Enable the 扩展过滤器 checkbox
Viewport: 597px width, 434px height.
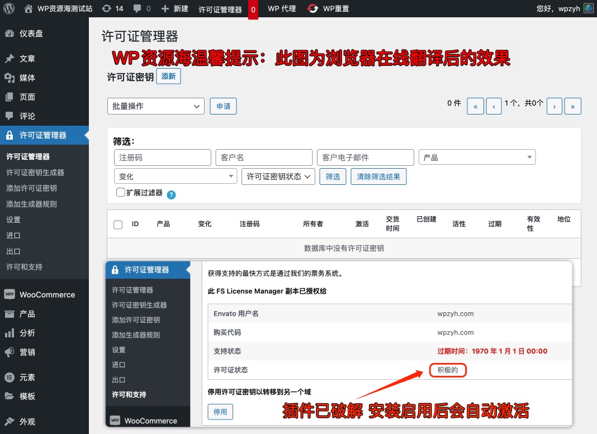(120, 192)
